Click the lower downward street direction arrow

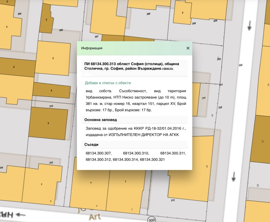tap(234, 176)
